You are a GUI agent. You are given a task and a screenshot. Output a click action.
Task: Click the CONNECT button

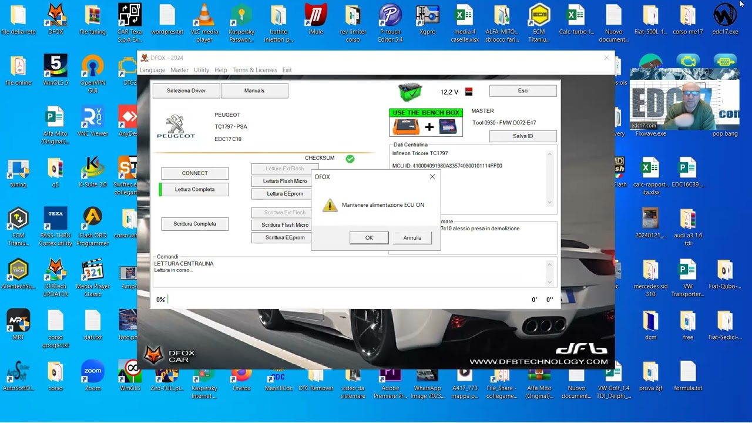click(195, 173)
